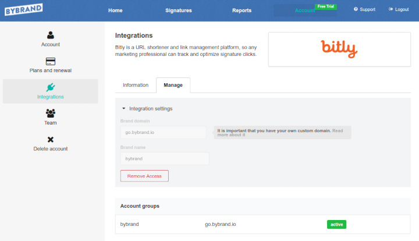Click the Delete account label
This screenshot has width=419, height=241.
[x=51, y=149]
